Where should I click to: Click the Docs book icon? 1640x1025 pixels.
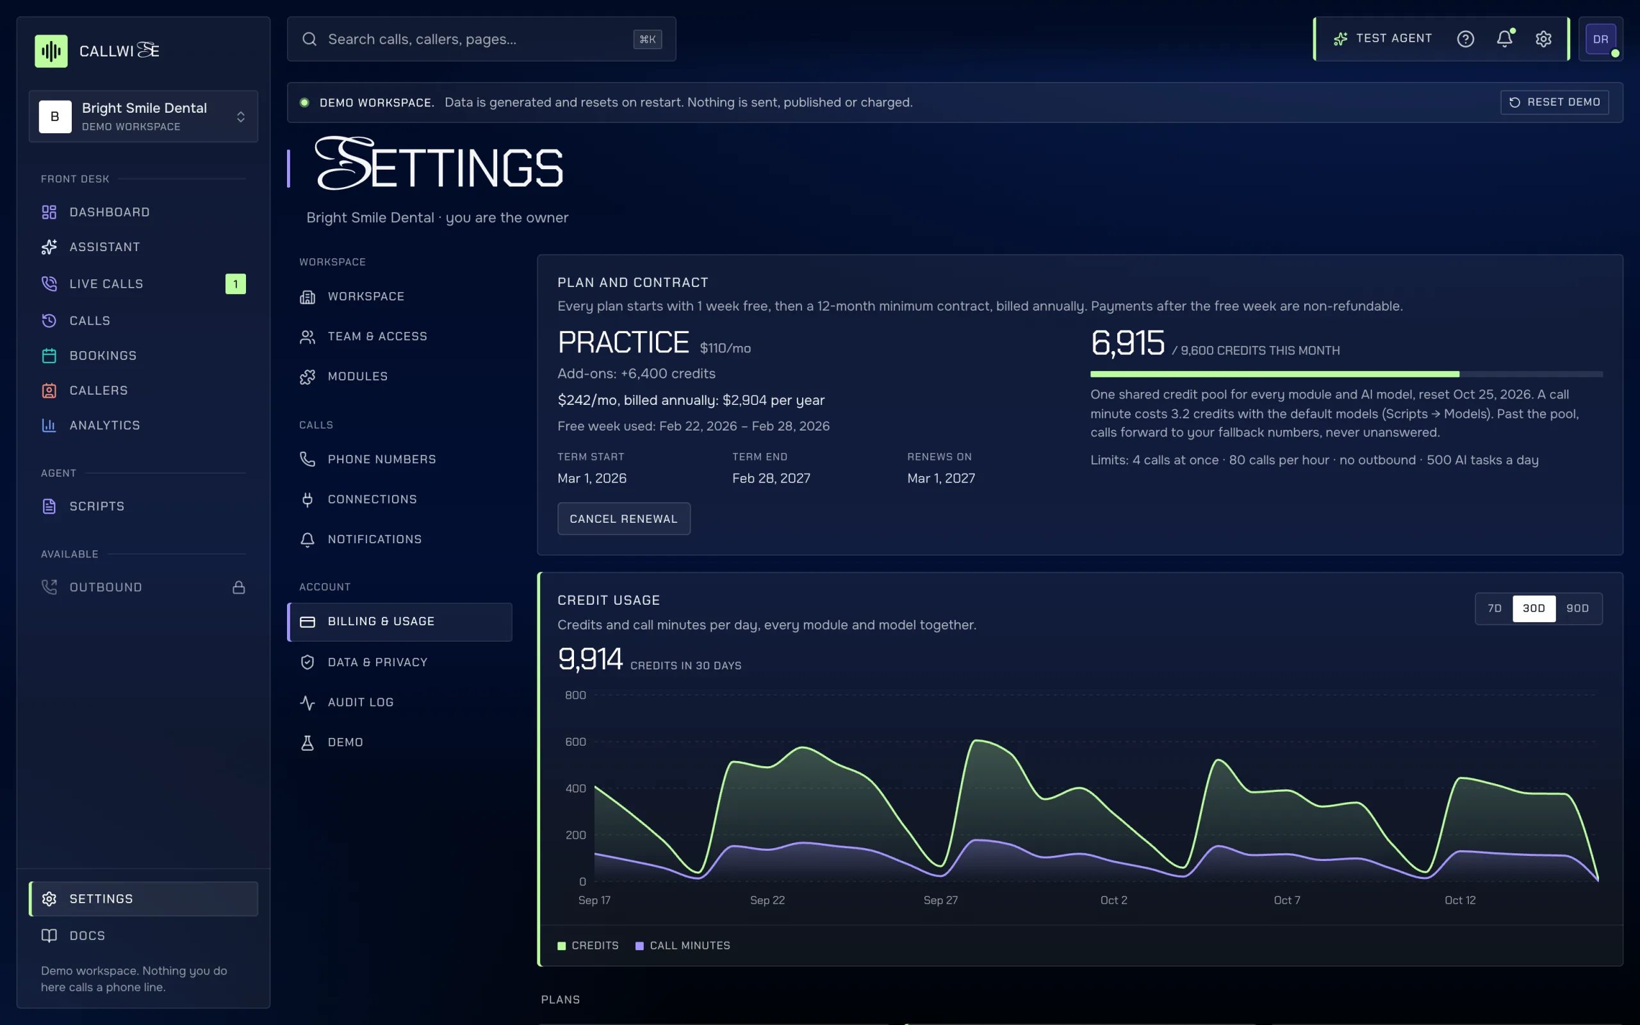click(x=49, y=935)
